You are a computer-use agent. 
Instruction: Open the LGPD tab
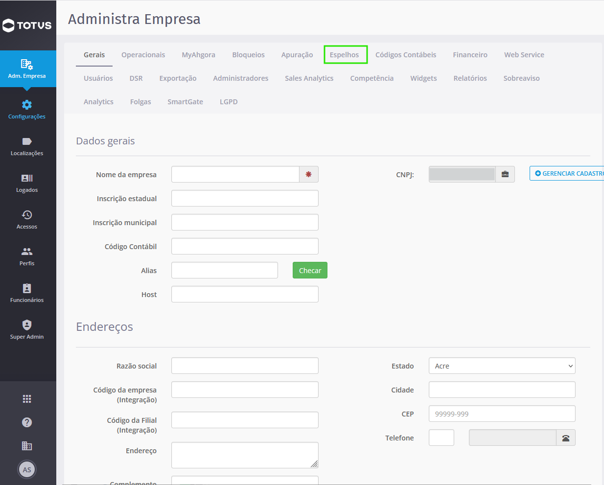[229, 102]
